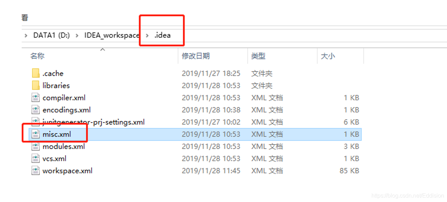Navigate to IDEA_workspace in breadcrumb
The height and width of the screenshot is (202, 447).
(x=112, y=35)
